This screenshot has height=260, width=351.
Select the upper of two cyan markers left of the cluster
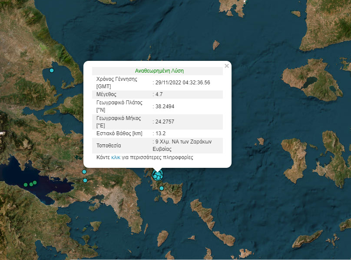pos(85,172)
